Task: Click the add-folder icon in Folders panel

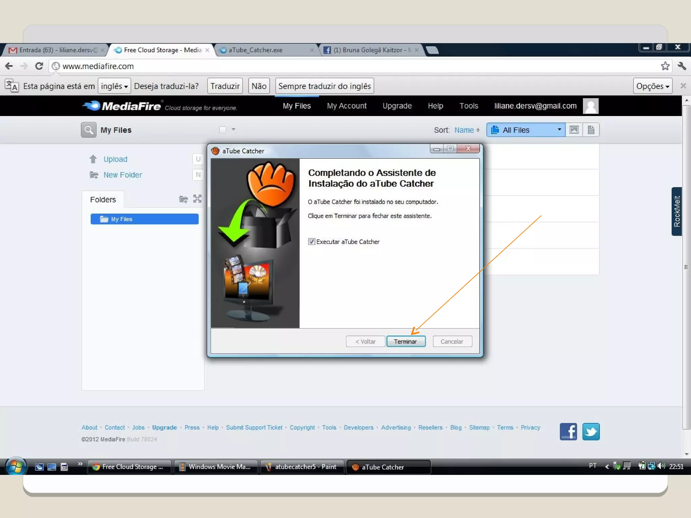Action: pos(183,199)
